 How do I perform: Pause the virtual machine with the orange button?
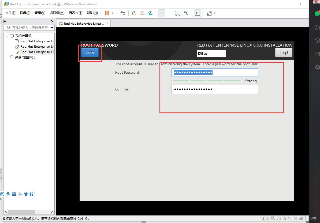(x=107, y=13)
